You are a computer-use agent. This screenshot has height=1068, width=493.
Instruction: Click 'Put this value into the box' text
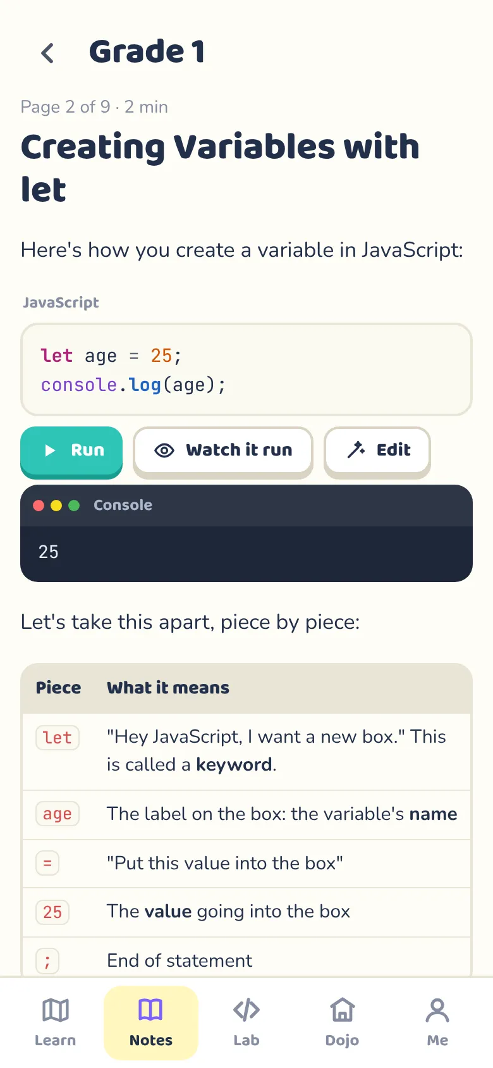(225, 863)
